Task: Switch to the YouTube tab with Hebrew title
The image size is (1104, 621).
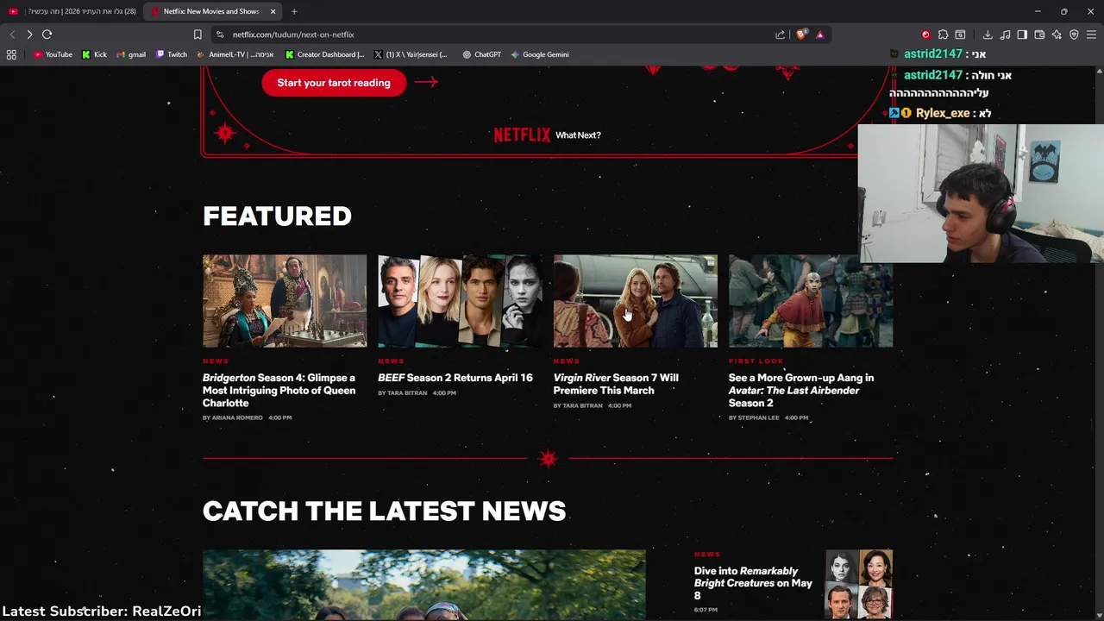Action: (x=72, y=11)
